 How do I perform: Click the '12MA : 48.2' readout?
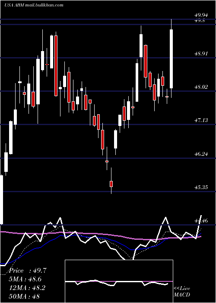click(27, 288)
